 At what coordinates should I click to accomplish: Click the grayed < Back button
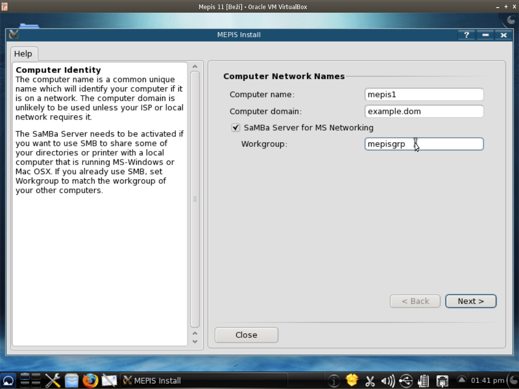[x=415, y=301]
